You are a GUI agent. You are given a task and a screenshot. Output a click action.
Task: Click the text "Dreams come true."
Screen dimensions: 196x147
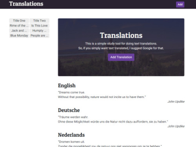tap(71, 93)
